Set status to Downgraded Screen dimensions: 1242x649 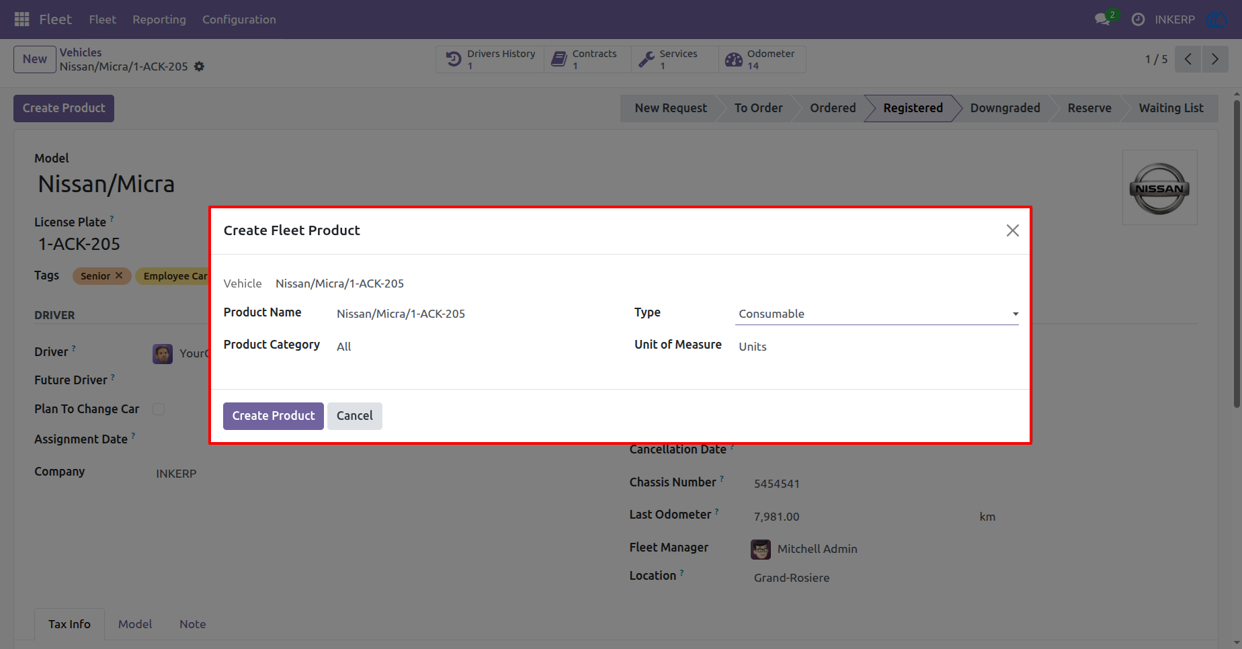tap(1005, 108)
